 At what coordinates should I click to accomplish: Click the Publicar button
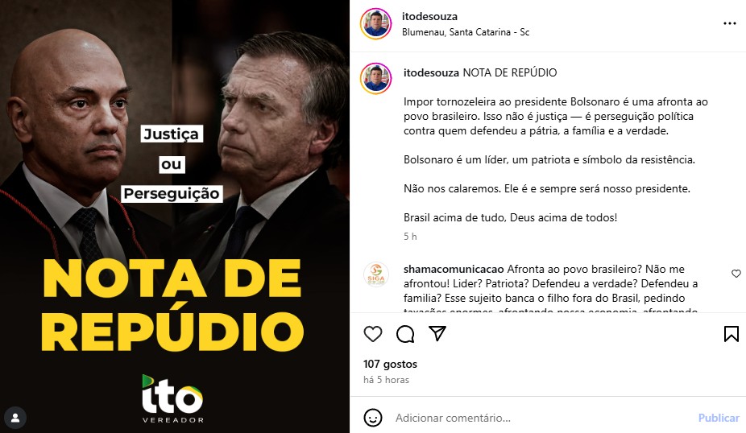[x=719, y=418]
